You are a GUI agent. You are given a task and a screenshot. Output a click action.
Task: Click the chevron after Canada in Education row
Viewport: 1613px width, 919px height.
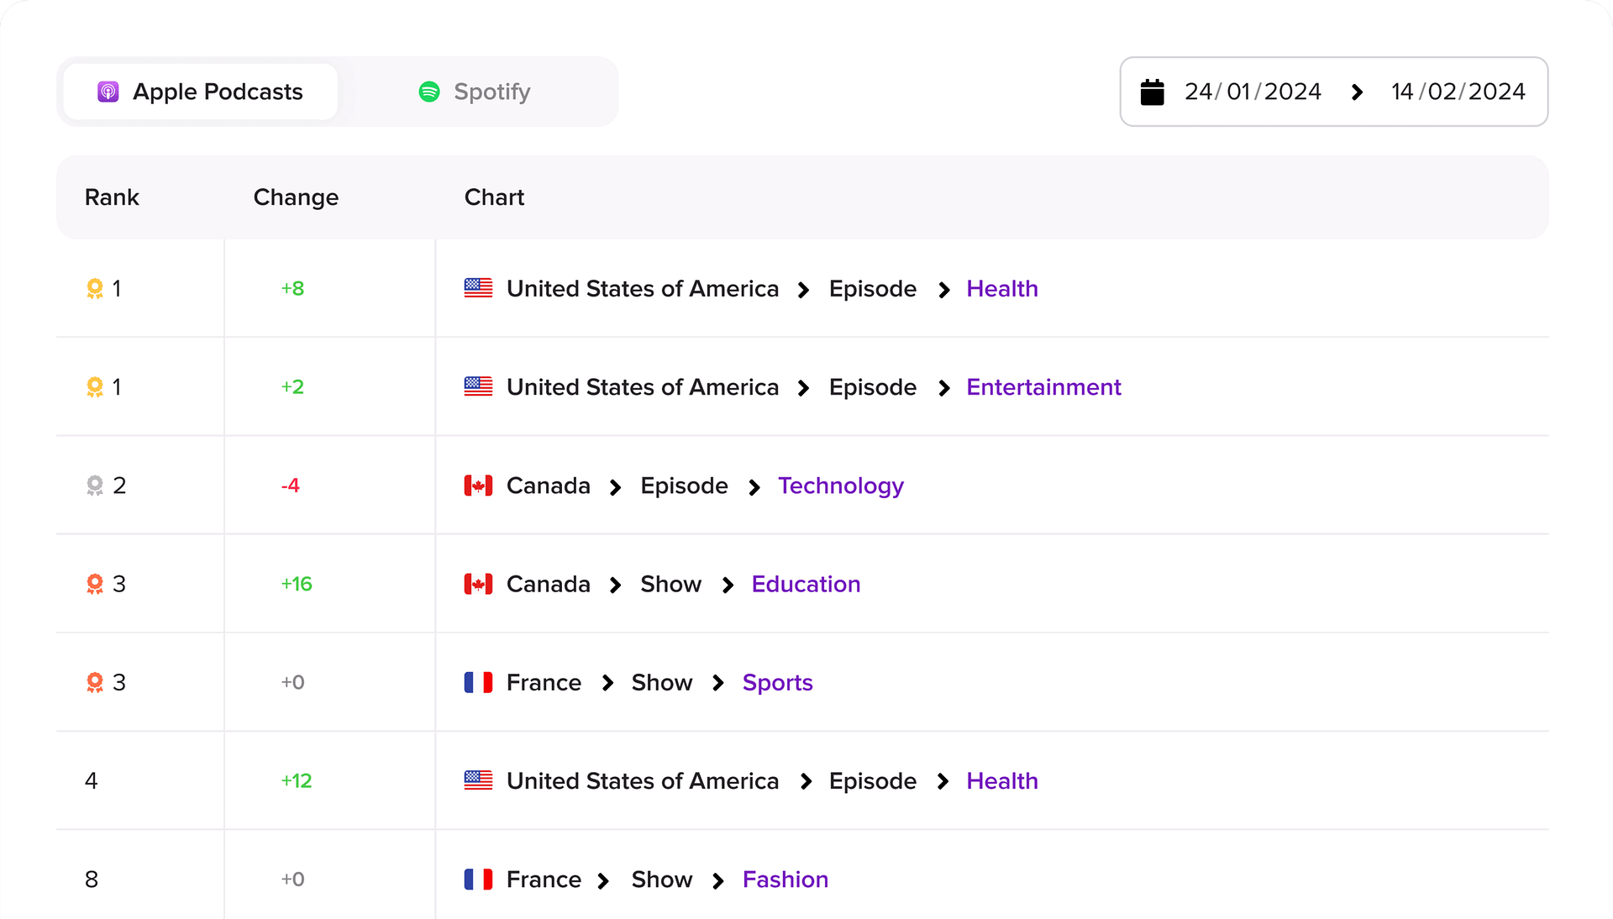[615, 585]
